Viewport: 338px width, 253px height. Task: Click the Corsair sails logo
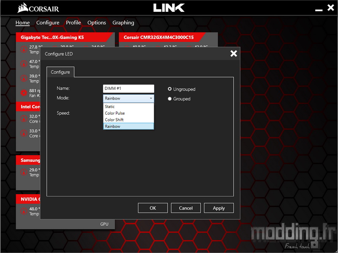pyautogui.click(x=23, y=8)
